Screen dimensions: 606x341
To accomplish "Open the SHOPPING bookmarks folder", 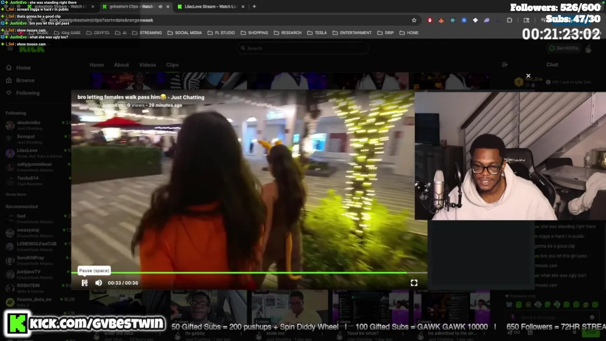I will [x=254, y=33].
